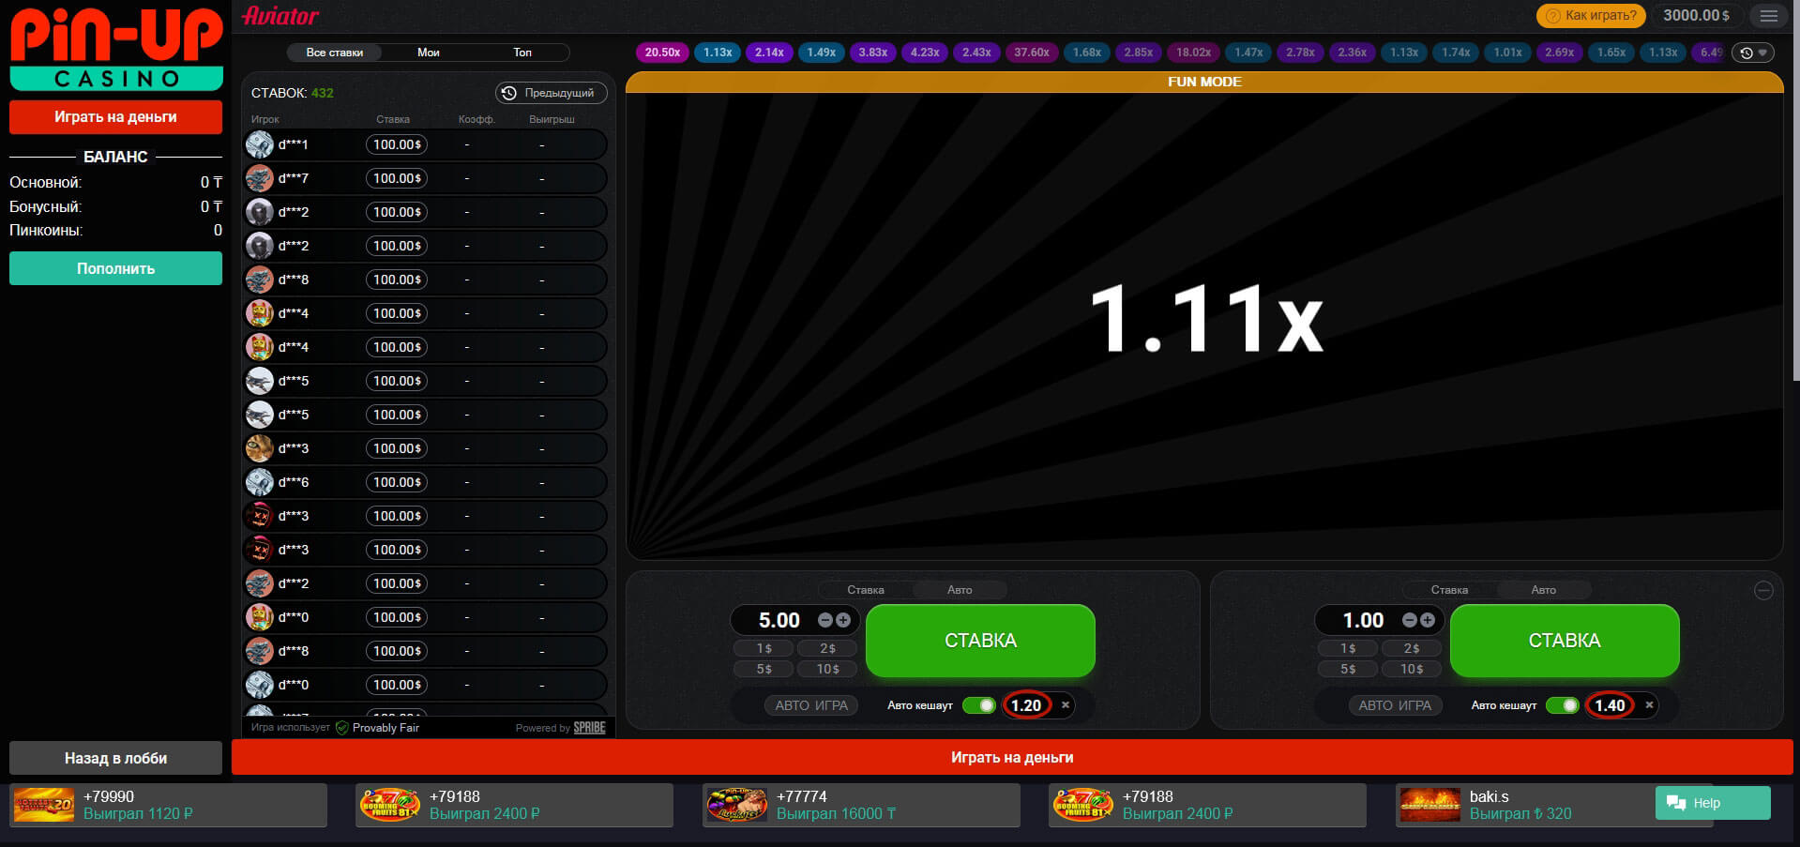Click the Aviator game logo
The image size is (1800, 847).
(x=280, y=16)
